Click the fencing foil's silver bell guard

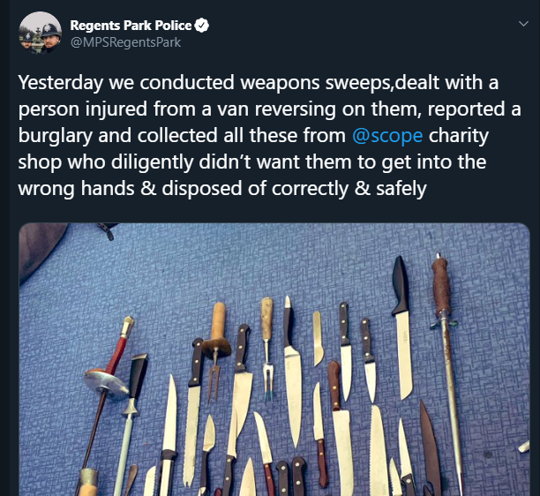point(106,384)
